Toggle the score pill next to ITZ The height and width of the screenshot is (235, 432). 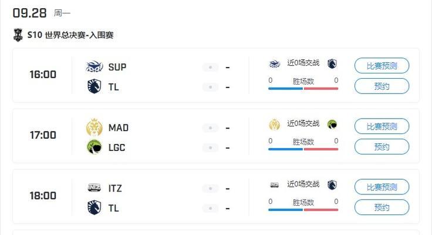click(x=210, y=189)
